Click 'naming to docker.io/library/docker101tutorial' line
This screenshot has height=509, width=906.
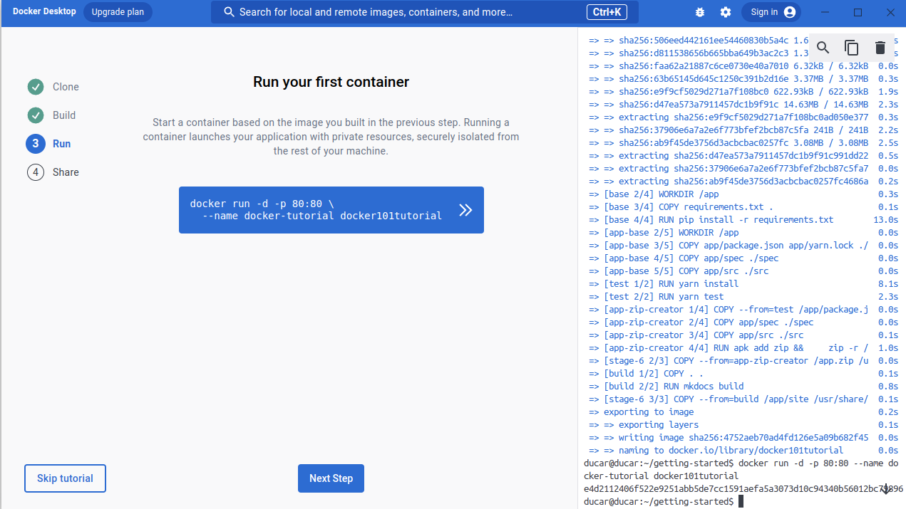pyautogui.click(x=743, y=451)
